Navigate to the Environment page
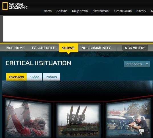The width and height of the screenshot is (153, 138). tap(101, 11)
